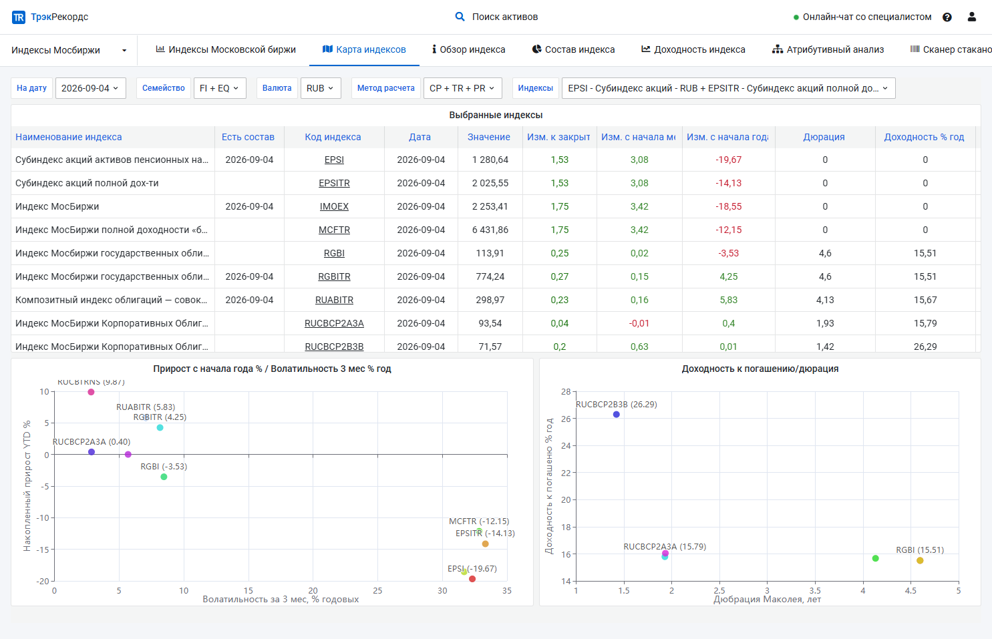Click the Семейство label button

[163, 88]
